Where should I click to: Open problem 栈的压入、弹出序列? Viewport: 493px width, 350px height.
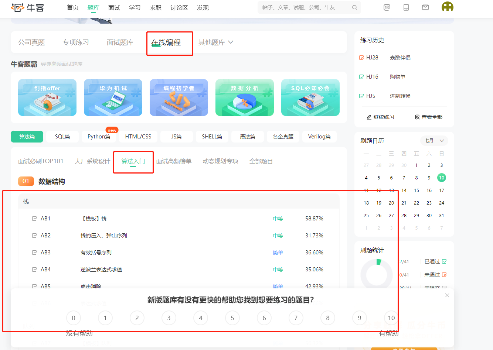point(104,236)
